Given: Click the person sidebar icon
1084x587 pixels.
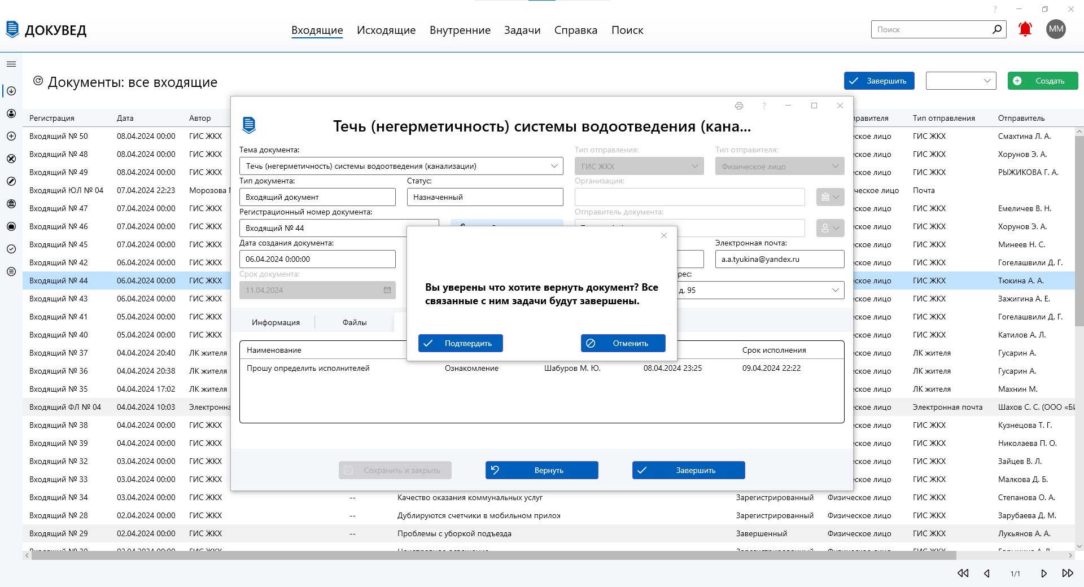Looking at the screenshot, I should 11,113.
